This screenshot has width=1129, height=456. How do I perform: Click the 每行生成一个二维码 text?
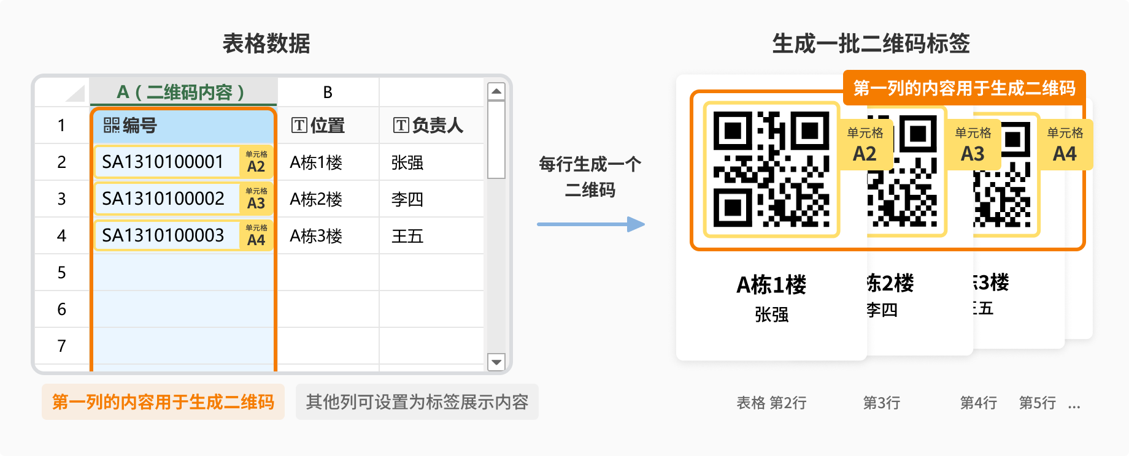point(590,177)
